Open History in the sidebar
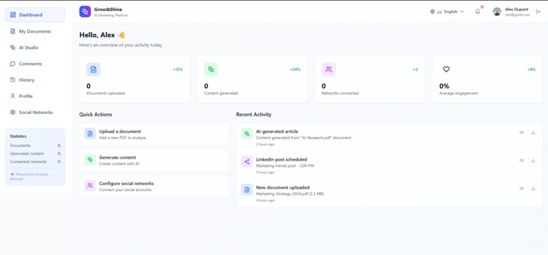This screenshot has height=255, width=548. [x=35, y=80]
